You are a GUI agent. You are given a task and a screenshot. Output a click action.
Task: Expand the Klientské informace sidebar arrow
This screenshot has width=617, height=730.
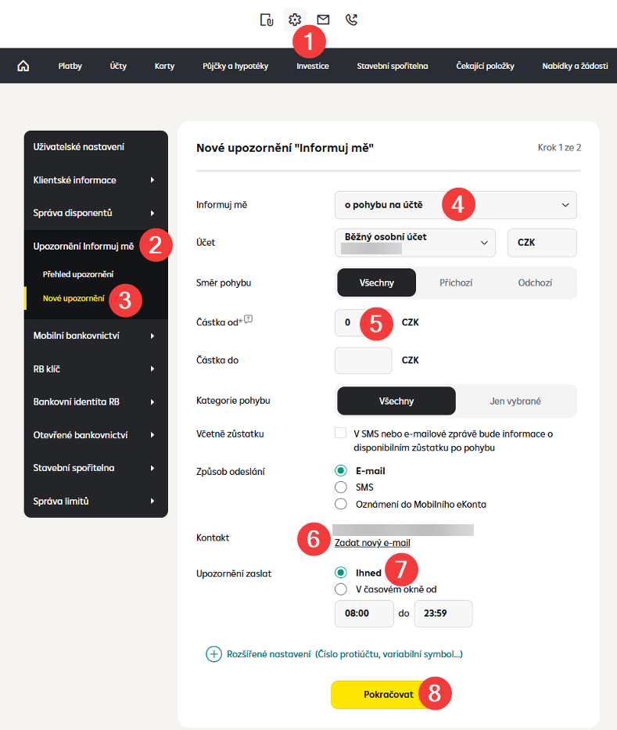click(x=152, y=180)
